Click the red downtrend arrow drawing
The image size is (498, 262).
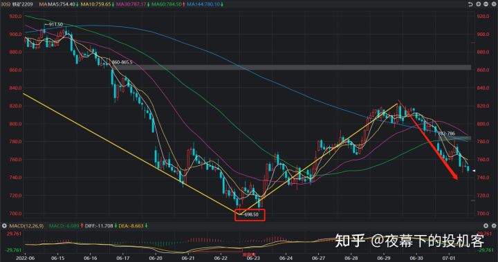(428, 140)
